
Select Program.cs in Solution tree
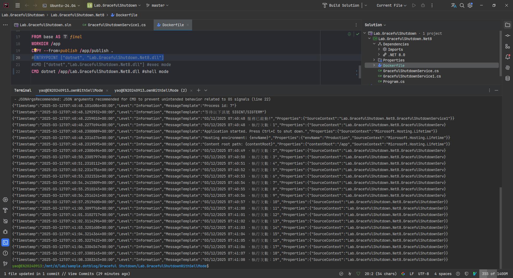click(394, 82)
